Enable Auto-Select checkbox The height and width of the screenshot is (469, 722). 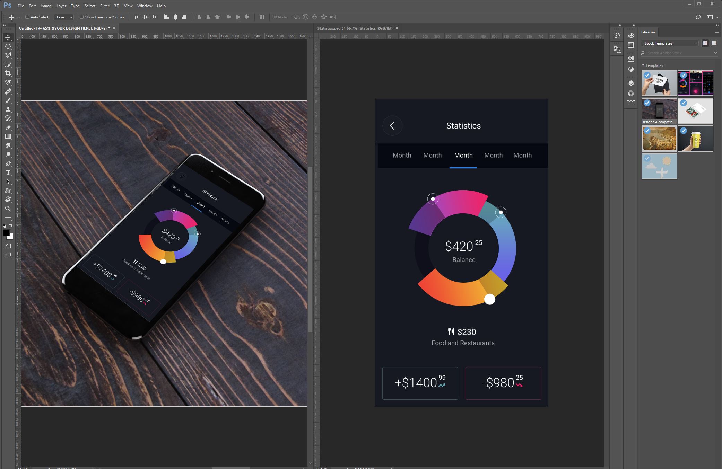(27, 17)
